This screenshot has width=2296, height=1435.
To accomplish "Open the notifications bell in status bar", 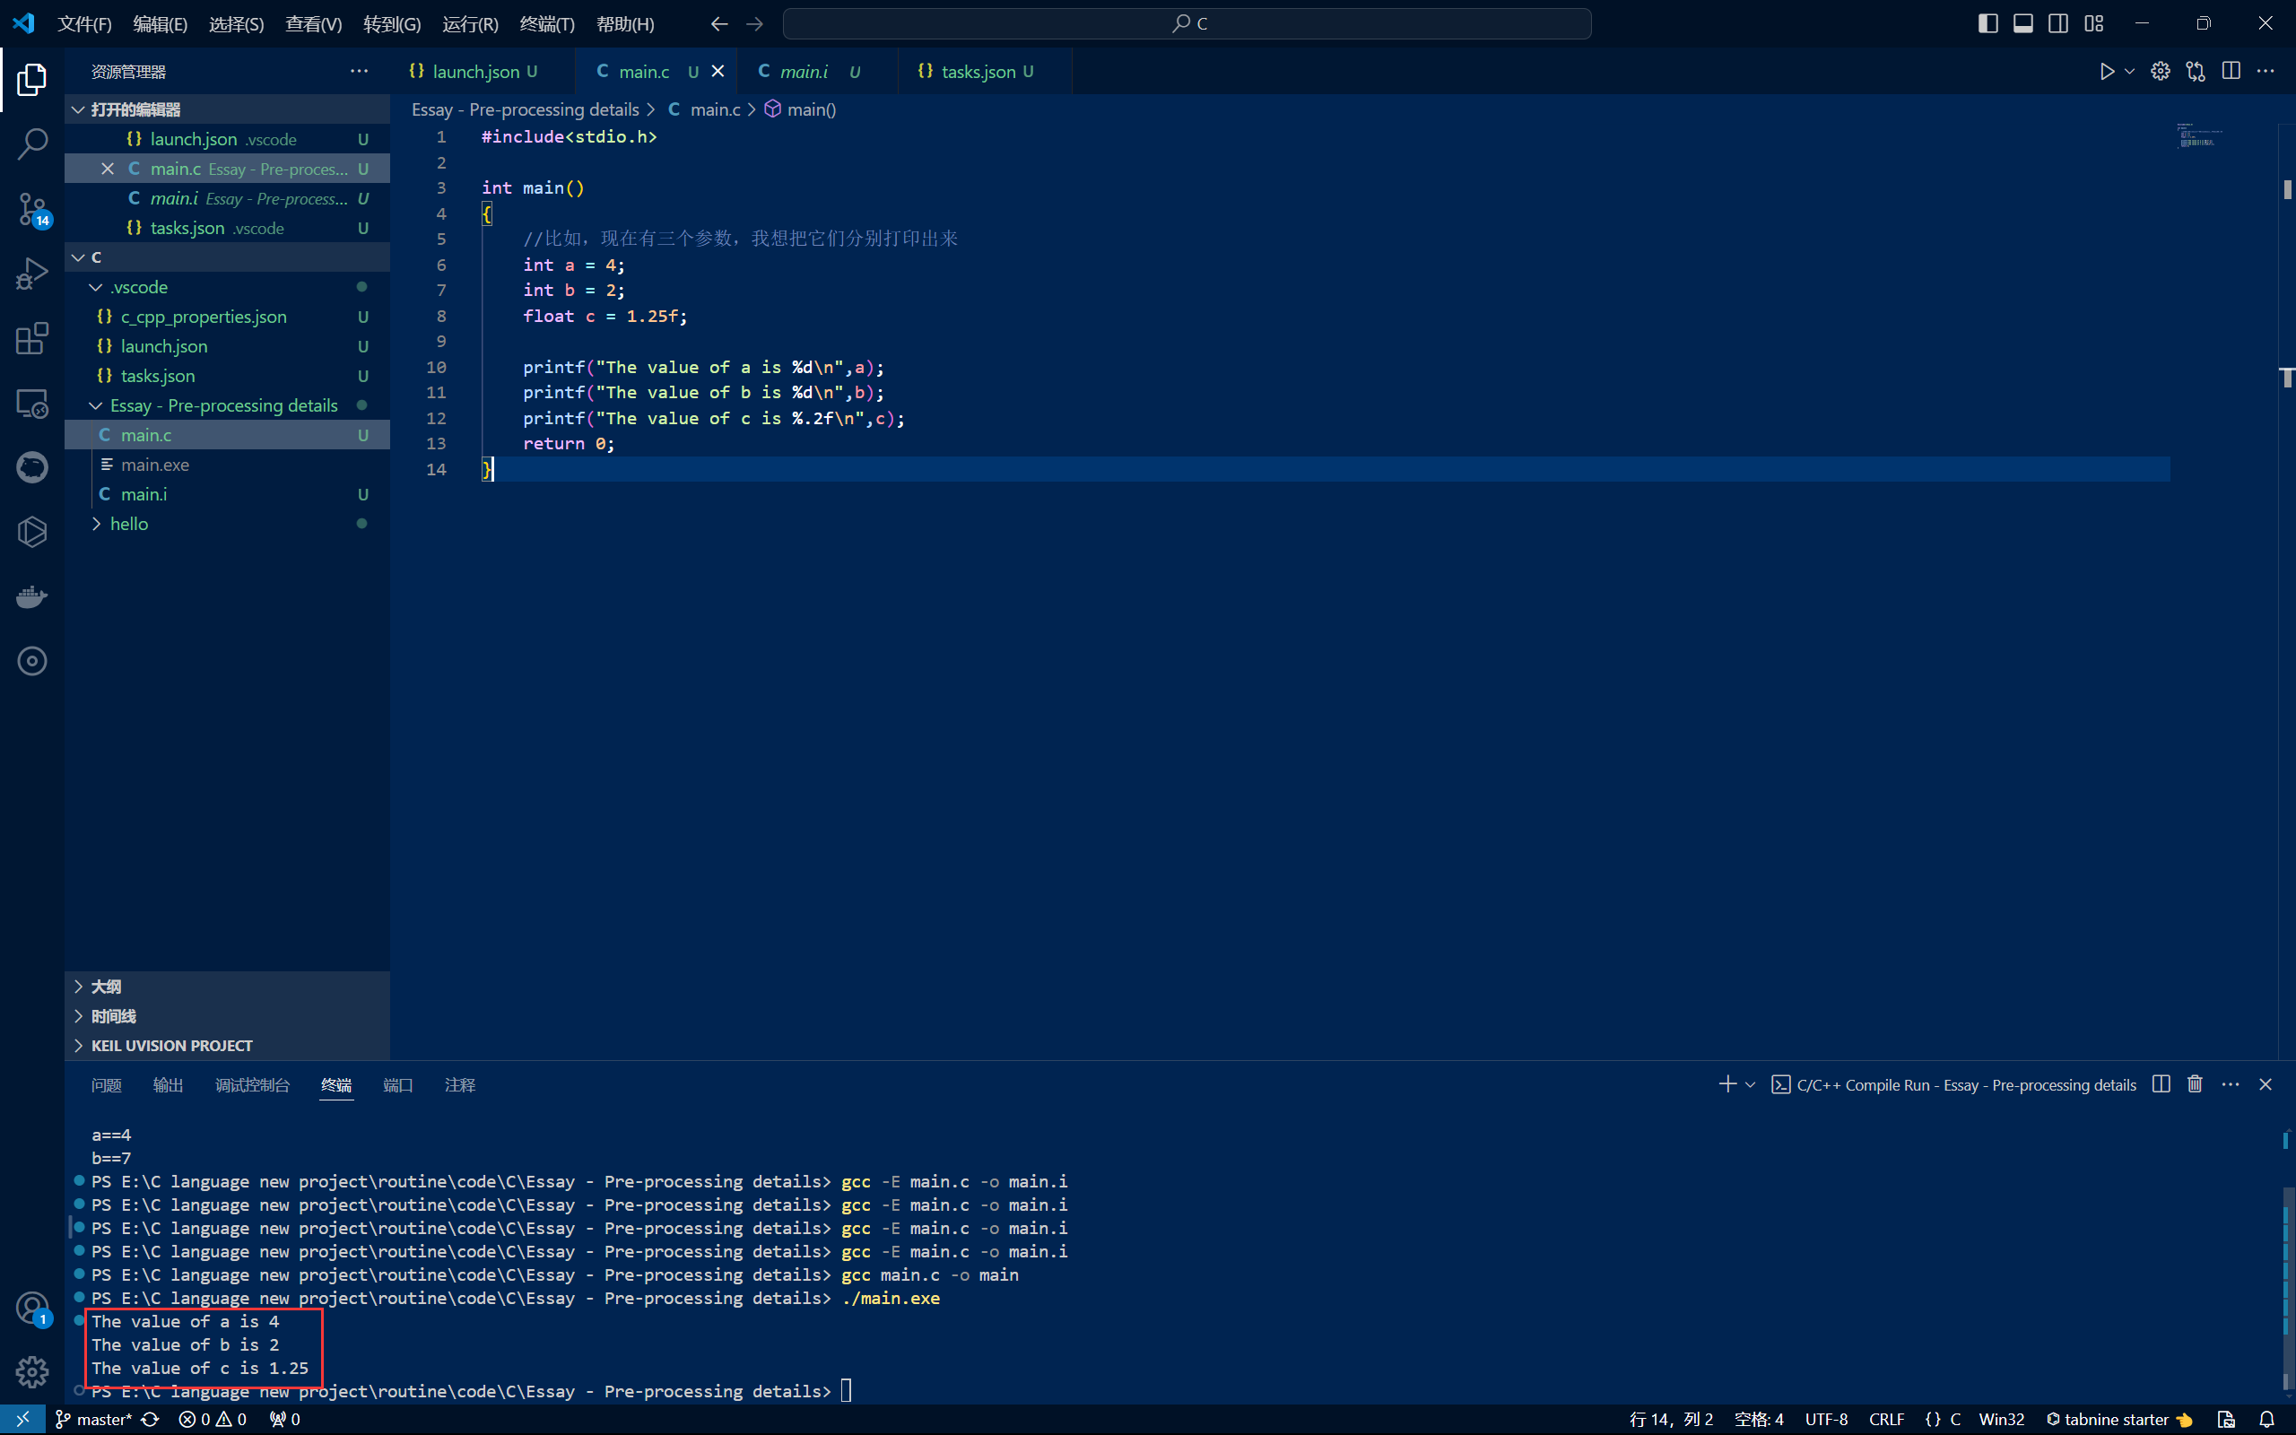I will pos(2267,1419).
